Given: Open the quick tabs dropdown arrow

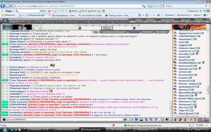Looking at the screenshot, I should (x=24, y=15).
